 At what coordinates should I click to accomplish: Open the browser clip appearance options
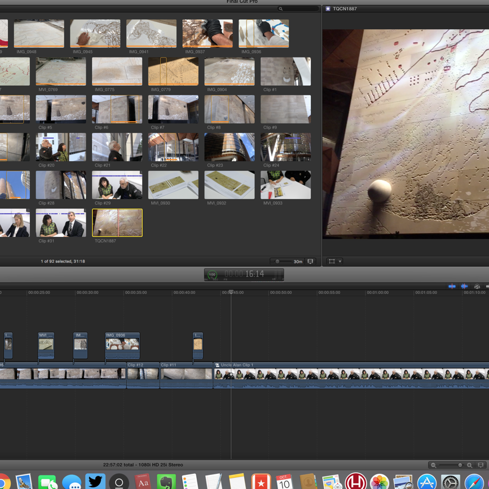click(x=310, y=261)
